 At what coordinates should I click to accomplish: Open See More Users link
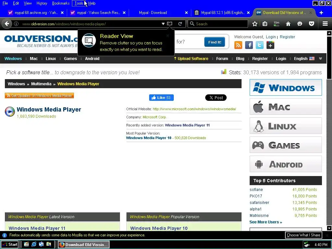266,222
